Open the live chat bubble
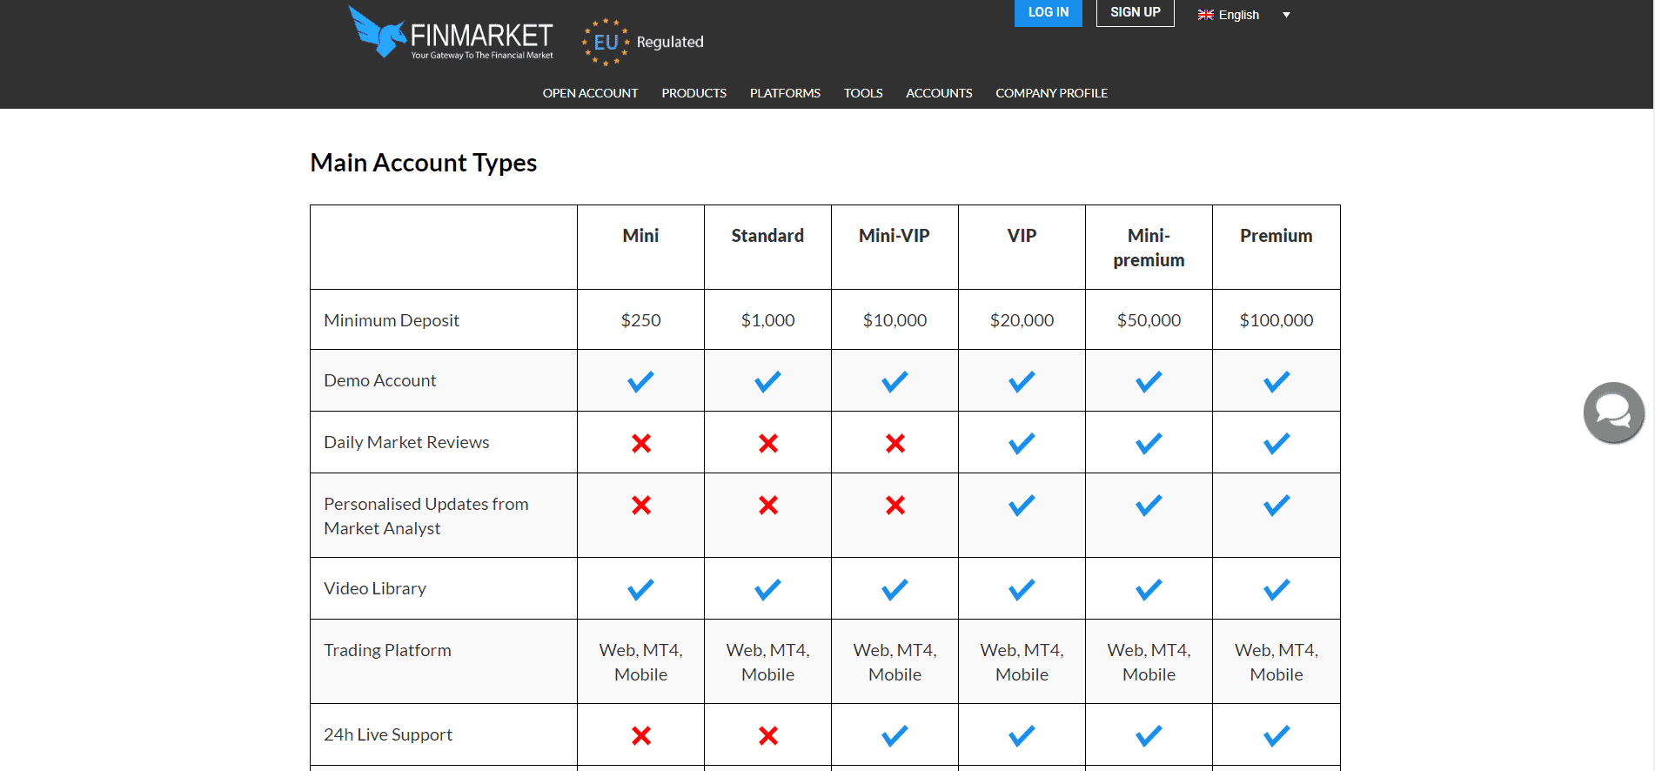Screen dimensions: 1655x771 1613,412
